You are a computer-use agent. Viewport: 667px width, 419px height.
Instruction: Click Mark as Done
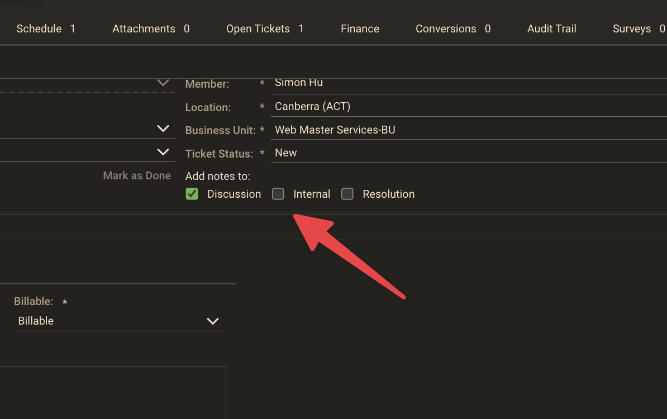137,175
